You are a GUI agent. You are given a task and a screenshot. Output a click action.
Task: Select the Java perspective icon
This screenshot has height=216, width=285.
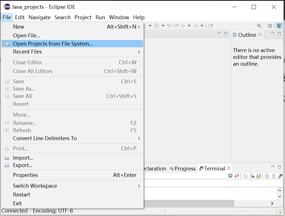(x=279, y=26)
